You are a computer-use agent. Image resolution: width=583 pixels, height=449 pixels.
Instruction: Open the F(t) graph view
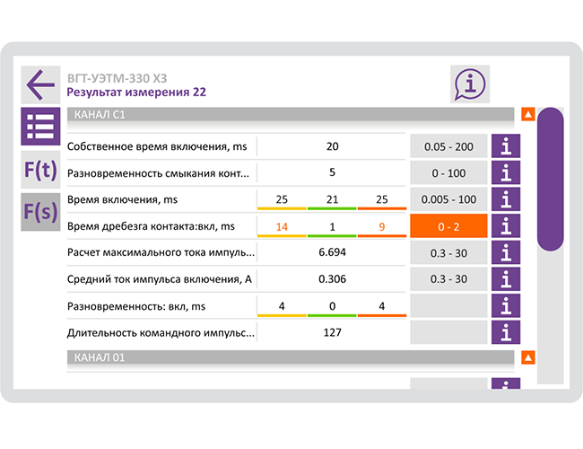point(40,170)
